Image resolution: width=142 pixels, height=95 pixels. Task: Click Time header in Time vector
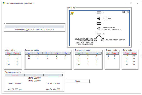(x=134, y=53)
